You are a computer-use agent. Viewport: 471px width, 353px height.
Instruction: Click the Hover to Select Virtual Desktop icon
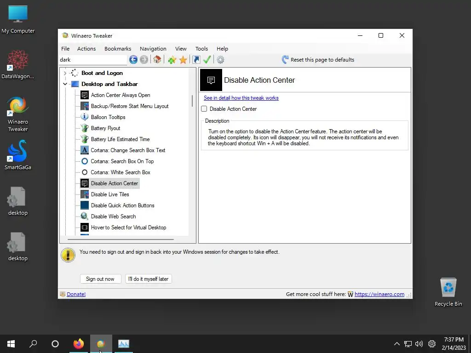coord(85,228)
